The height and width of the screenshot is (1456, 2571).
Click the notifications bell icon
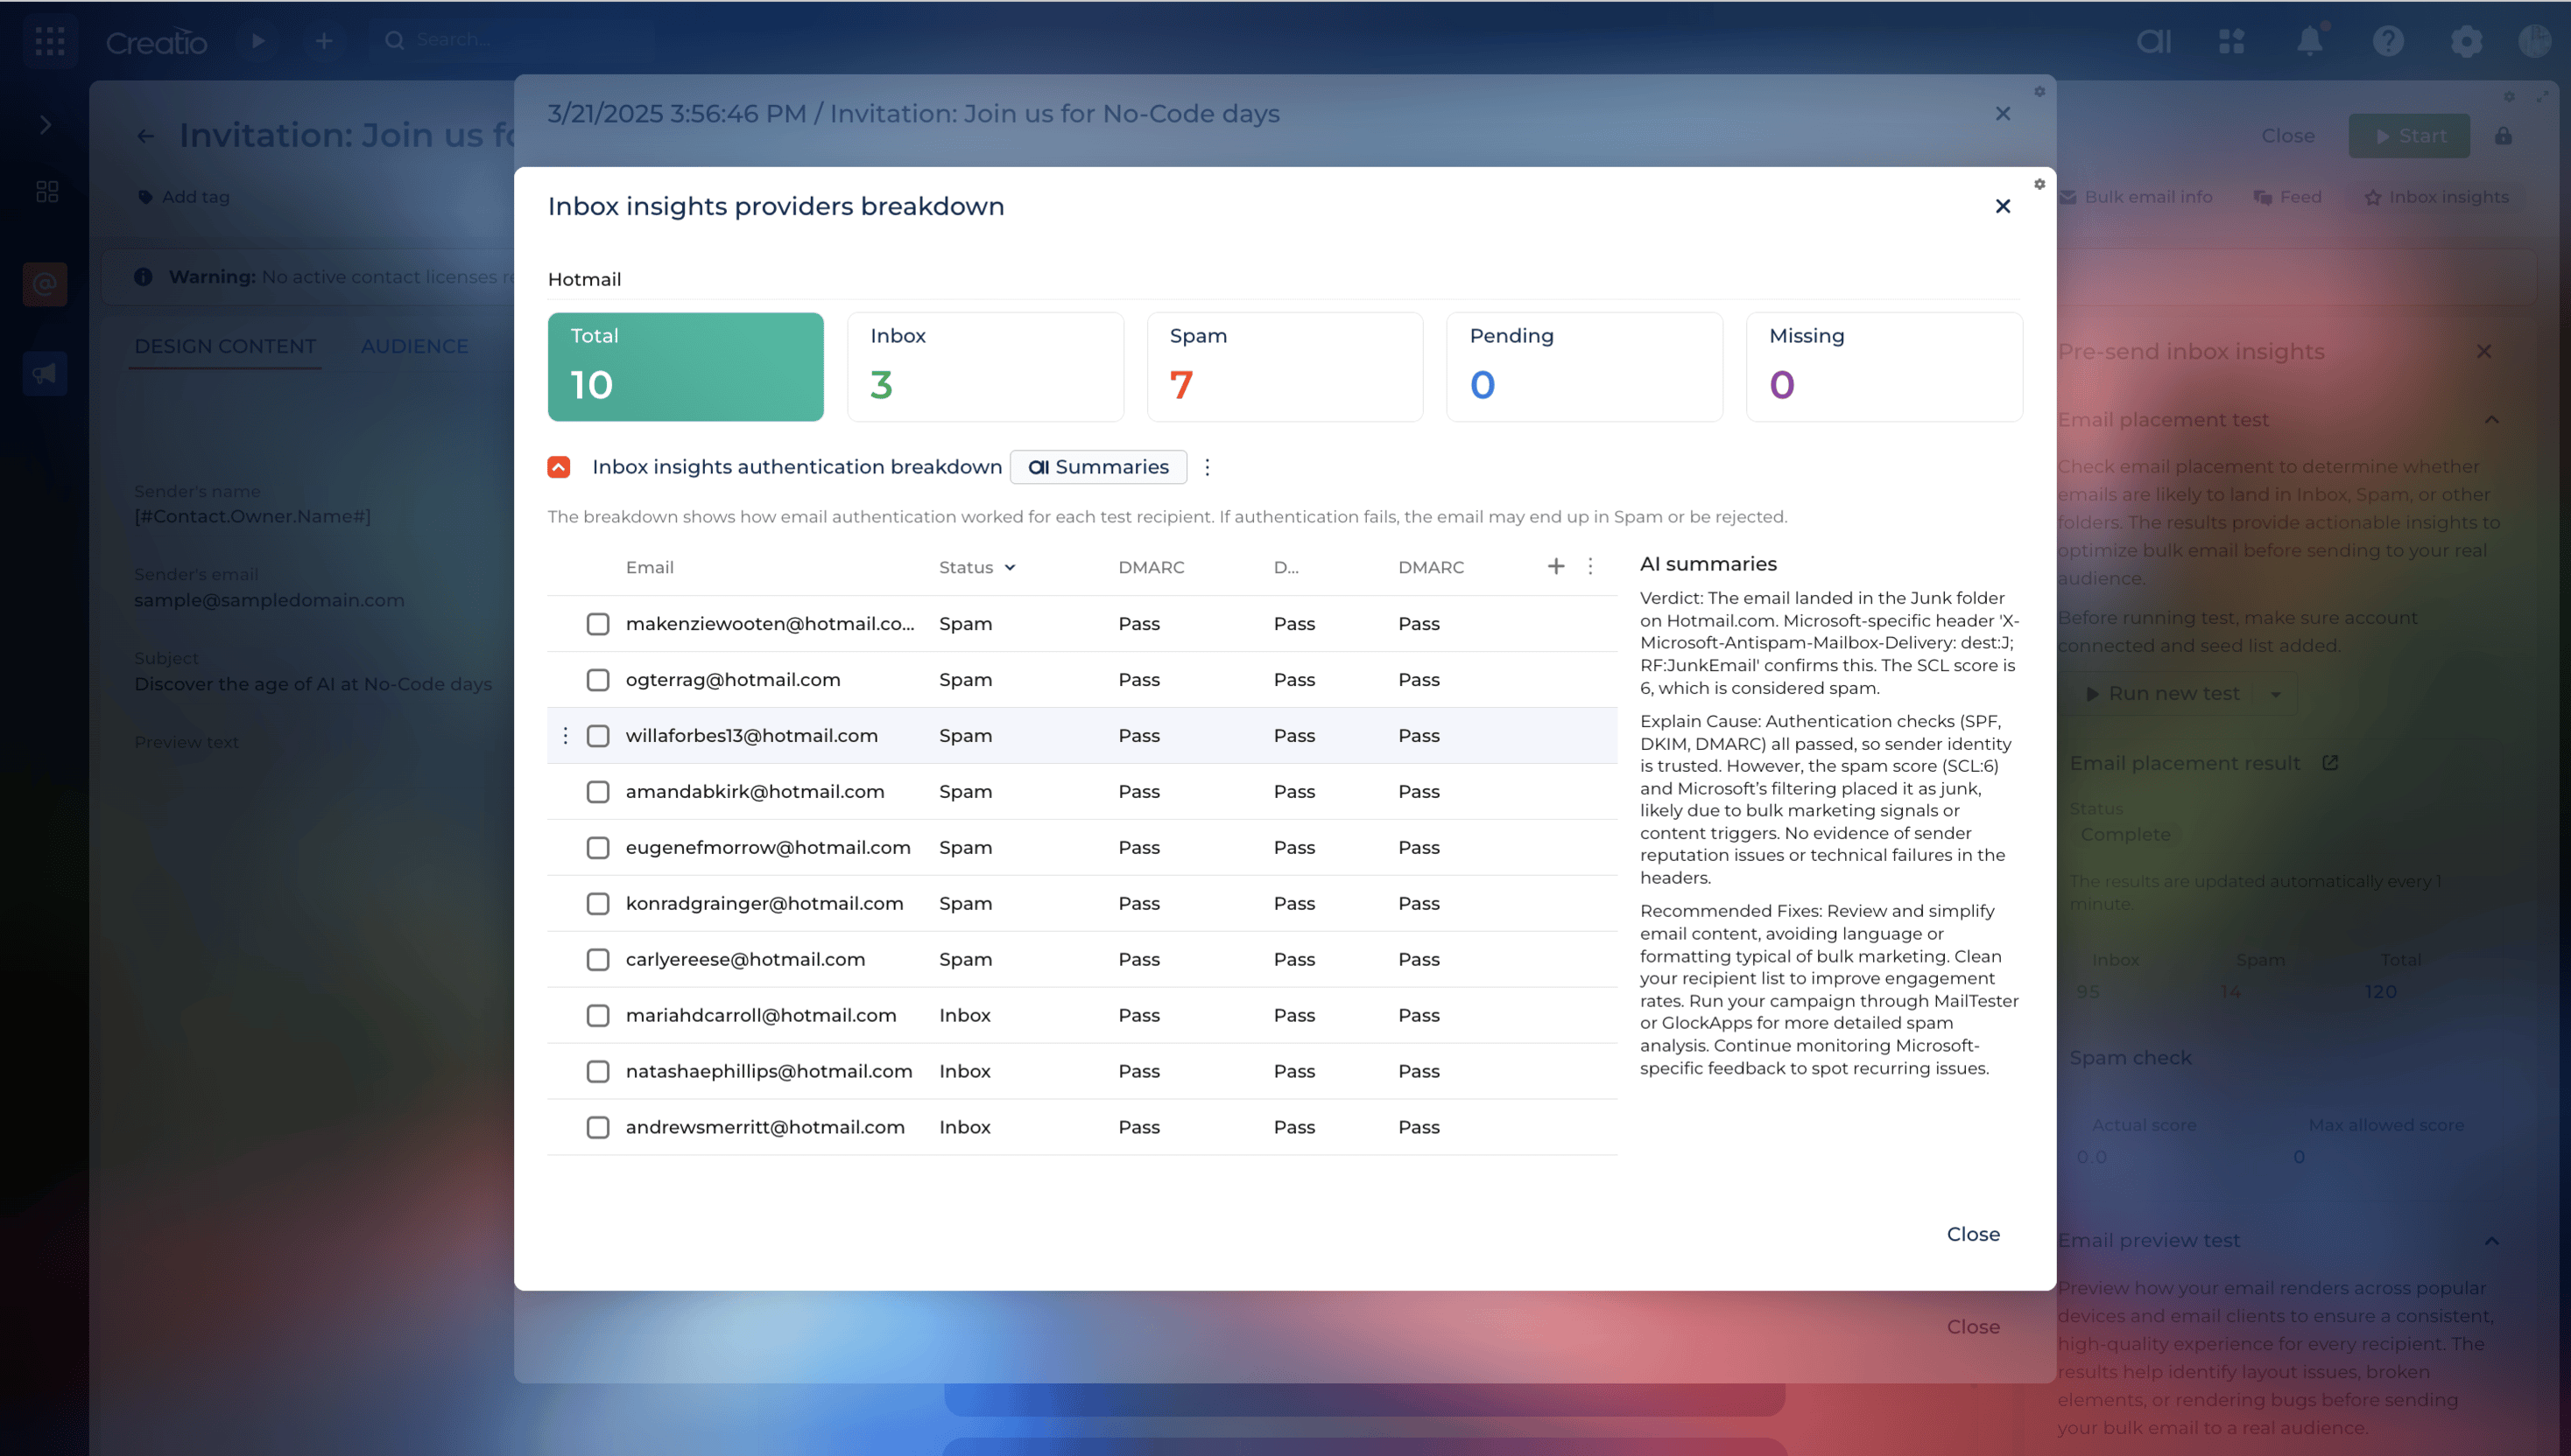click(x=2309, y=41)
